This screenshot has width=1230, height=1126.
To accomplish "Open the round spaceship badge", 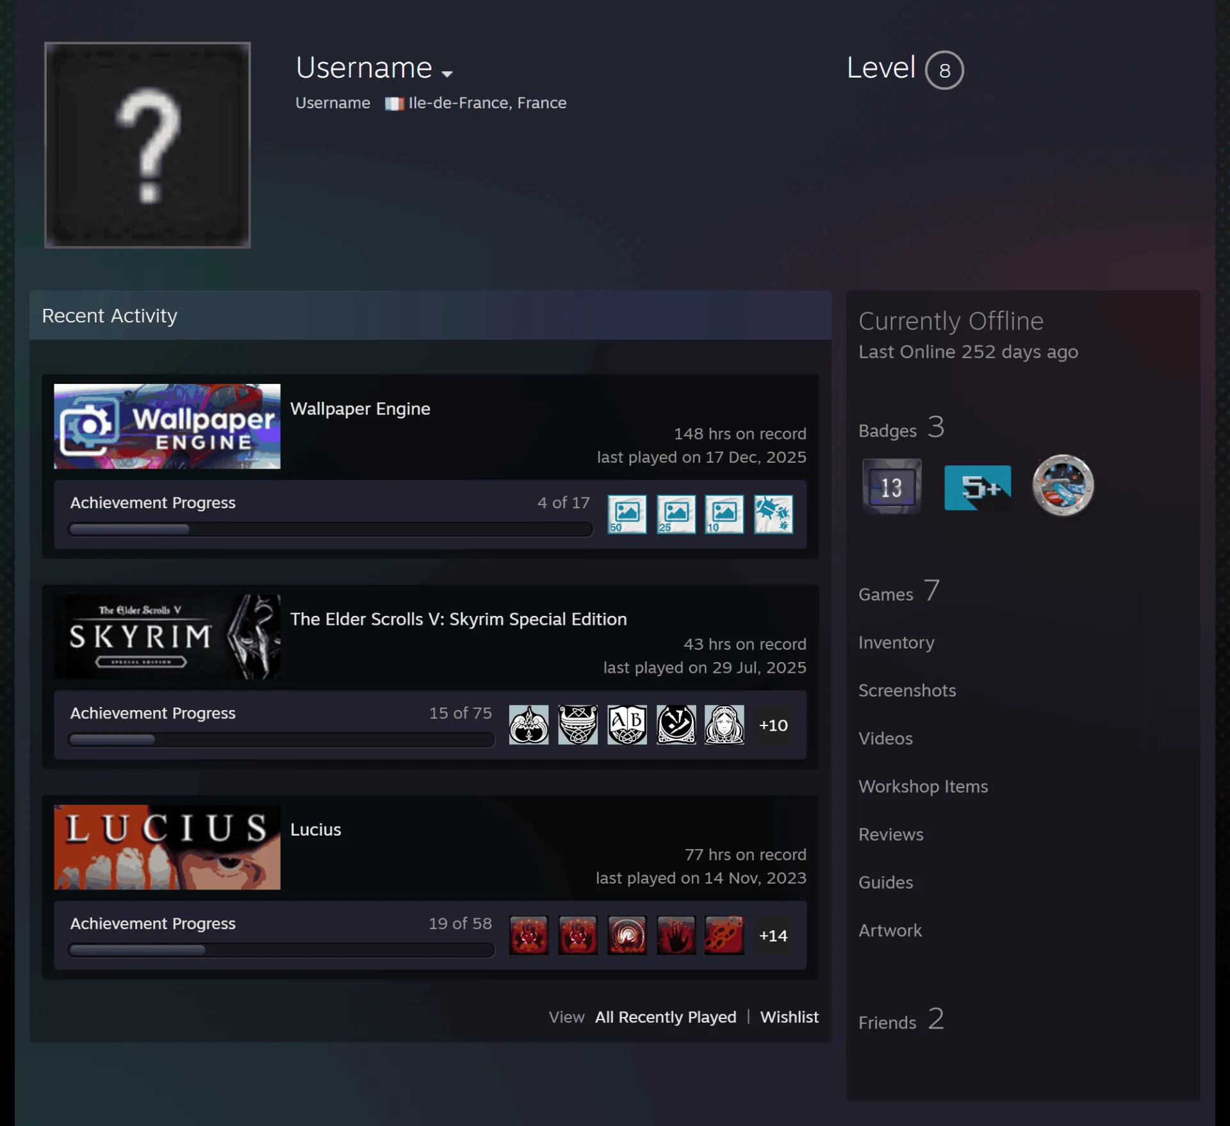I will [x=1063, y=485].
